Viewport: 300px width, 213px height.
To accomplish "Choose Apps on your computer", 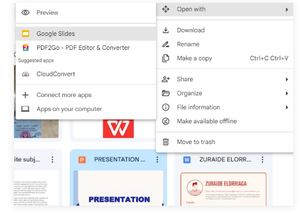I will 86,109.
